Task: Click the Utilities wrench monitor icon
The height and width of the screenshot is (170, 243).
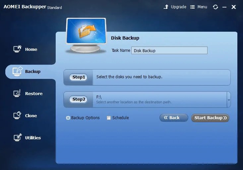Action: click(x=18, y=137)
